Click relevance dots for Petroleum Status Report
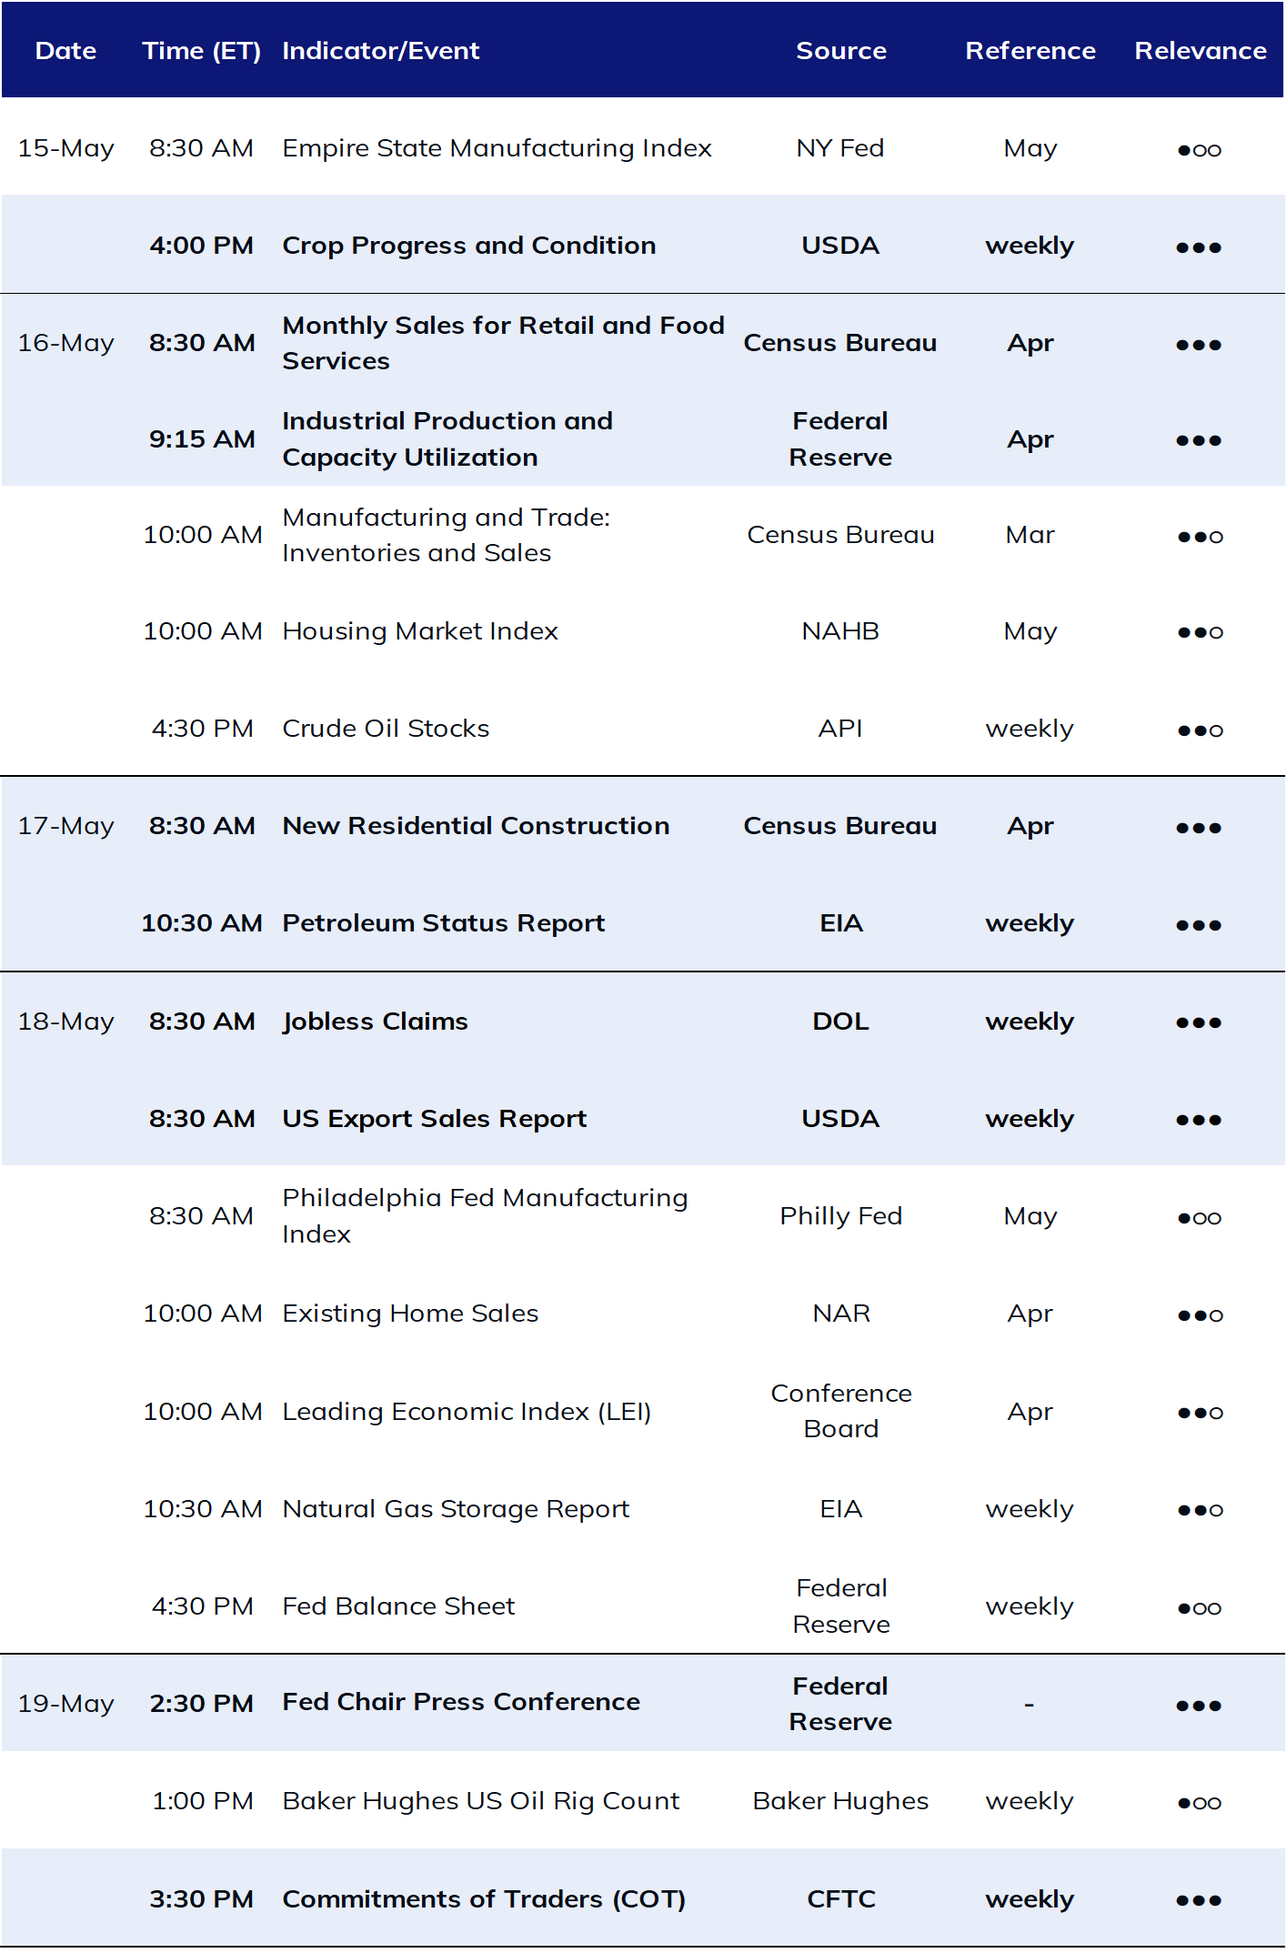The image size is (1286, 1953). point(1199,925)
